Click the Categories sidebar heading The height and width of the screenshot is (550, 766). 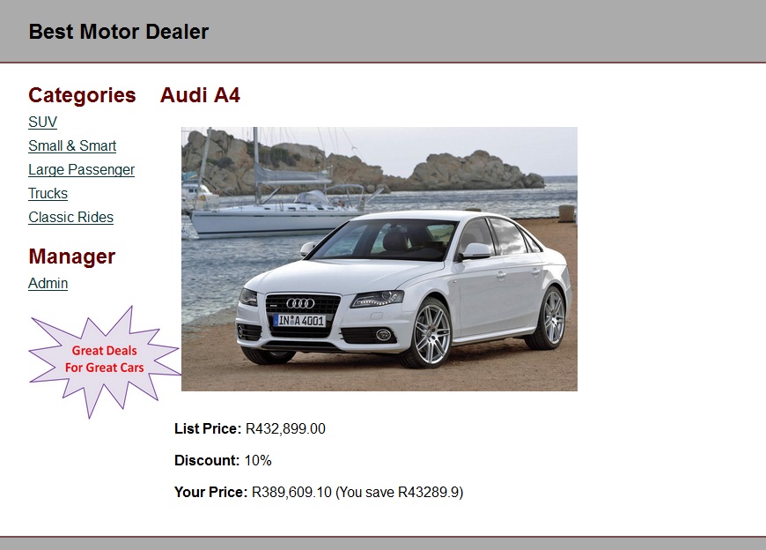click(82, 95)
